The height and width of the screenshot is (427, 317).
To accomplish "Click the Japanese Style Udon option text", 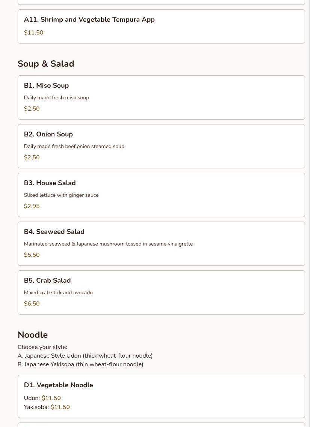I will click(x=85, y=356).
